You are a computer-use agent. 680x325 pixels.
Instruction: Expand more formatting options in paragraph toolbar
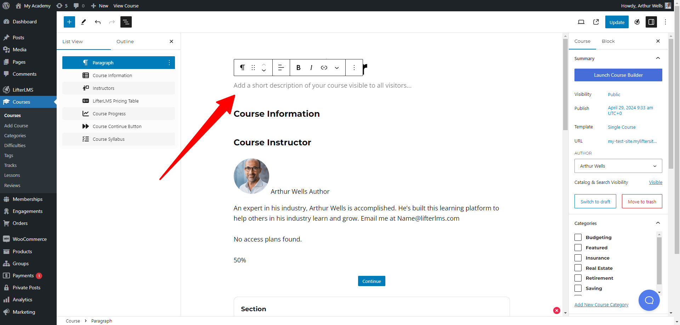point(336,67)
